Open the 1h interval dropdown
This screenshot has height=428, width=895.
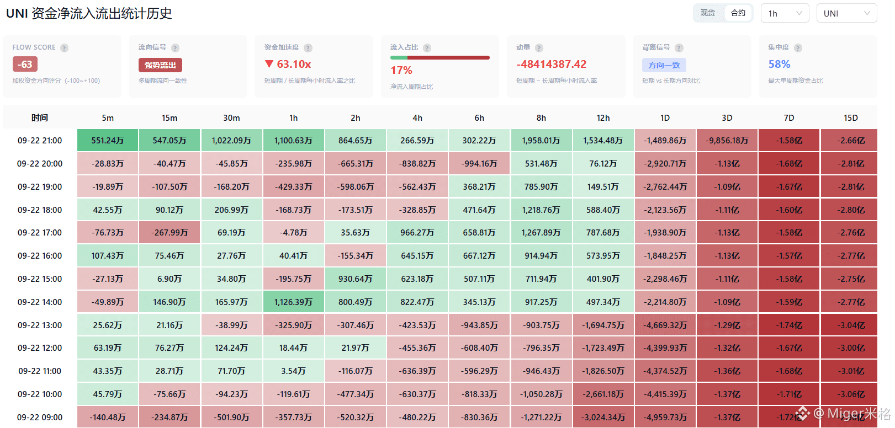point(785,13)
